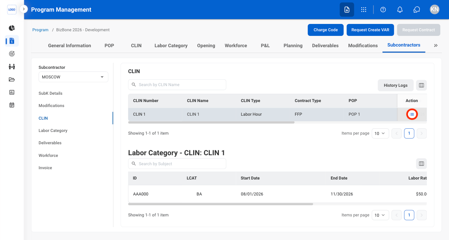The image size is (449, 240).
Task: Open the pie chart dashboard icon
Action: (12, 28)
